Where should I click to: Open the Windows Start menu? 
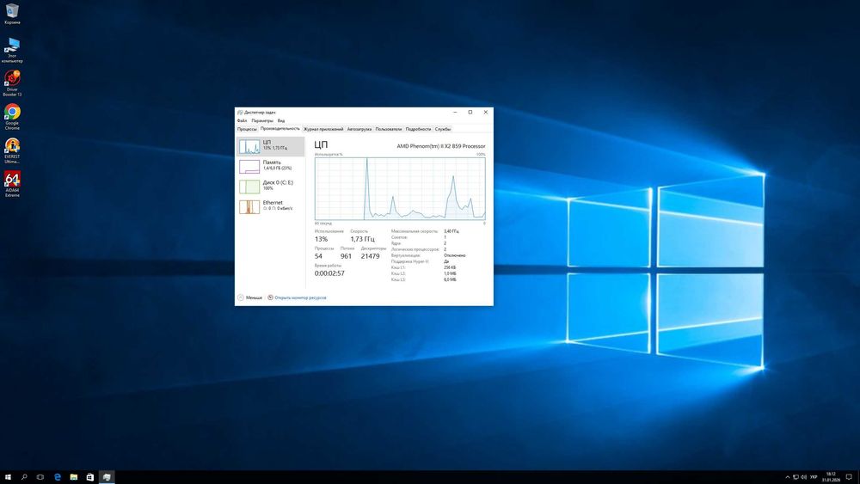(8, 477)
